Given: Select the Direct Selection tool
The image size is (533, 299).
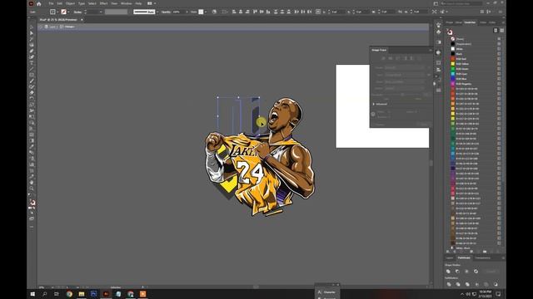Looking at the screenshot, I should click(32, 33).
